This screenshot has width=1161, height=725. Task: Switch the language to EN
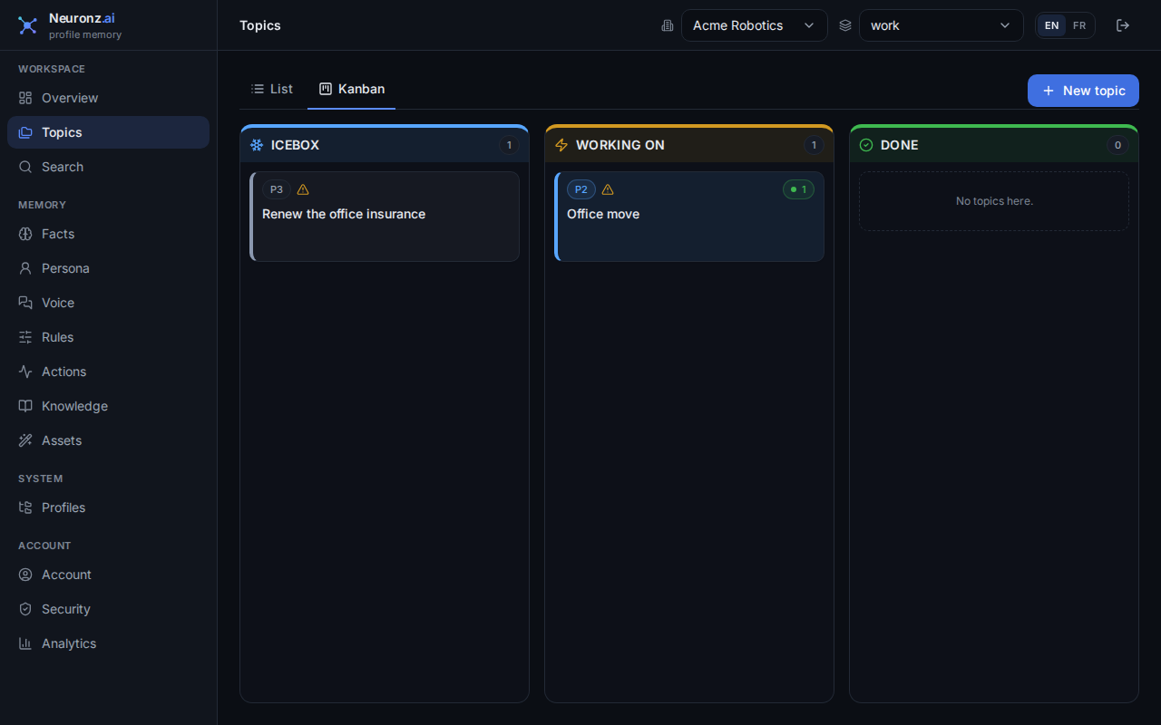coord(1051,25)
